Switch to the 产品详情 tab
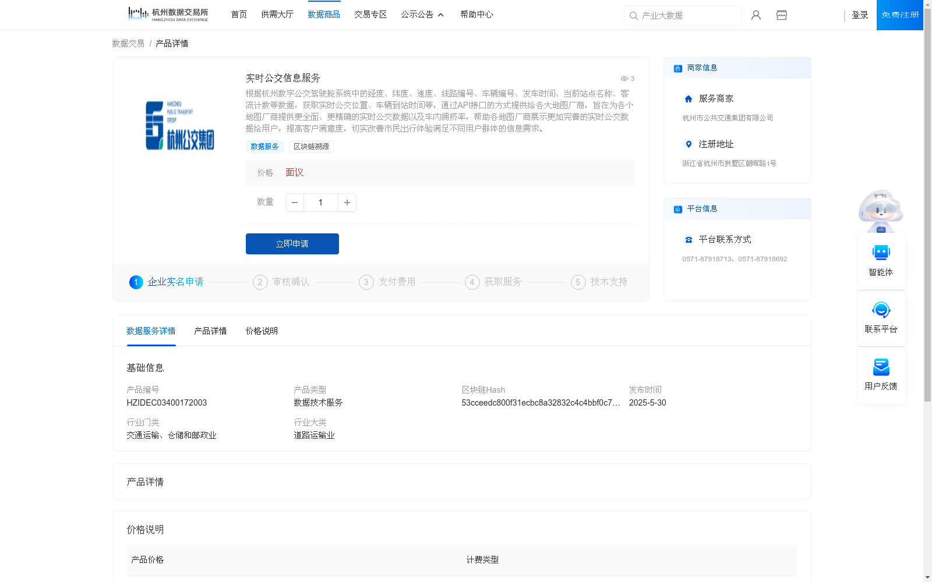The width and height of the screenshot is (932, 582). 210,331
